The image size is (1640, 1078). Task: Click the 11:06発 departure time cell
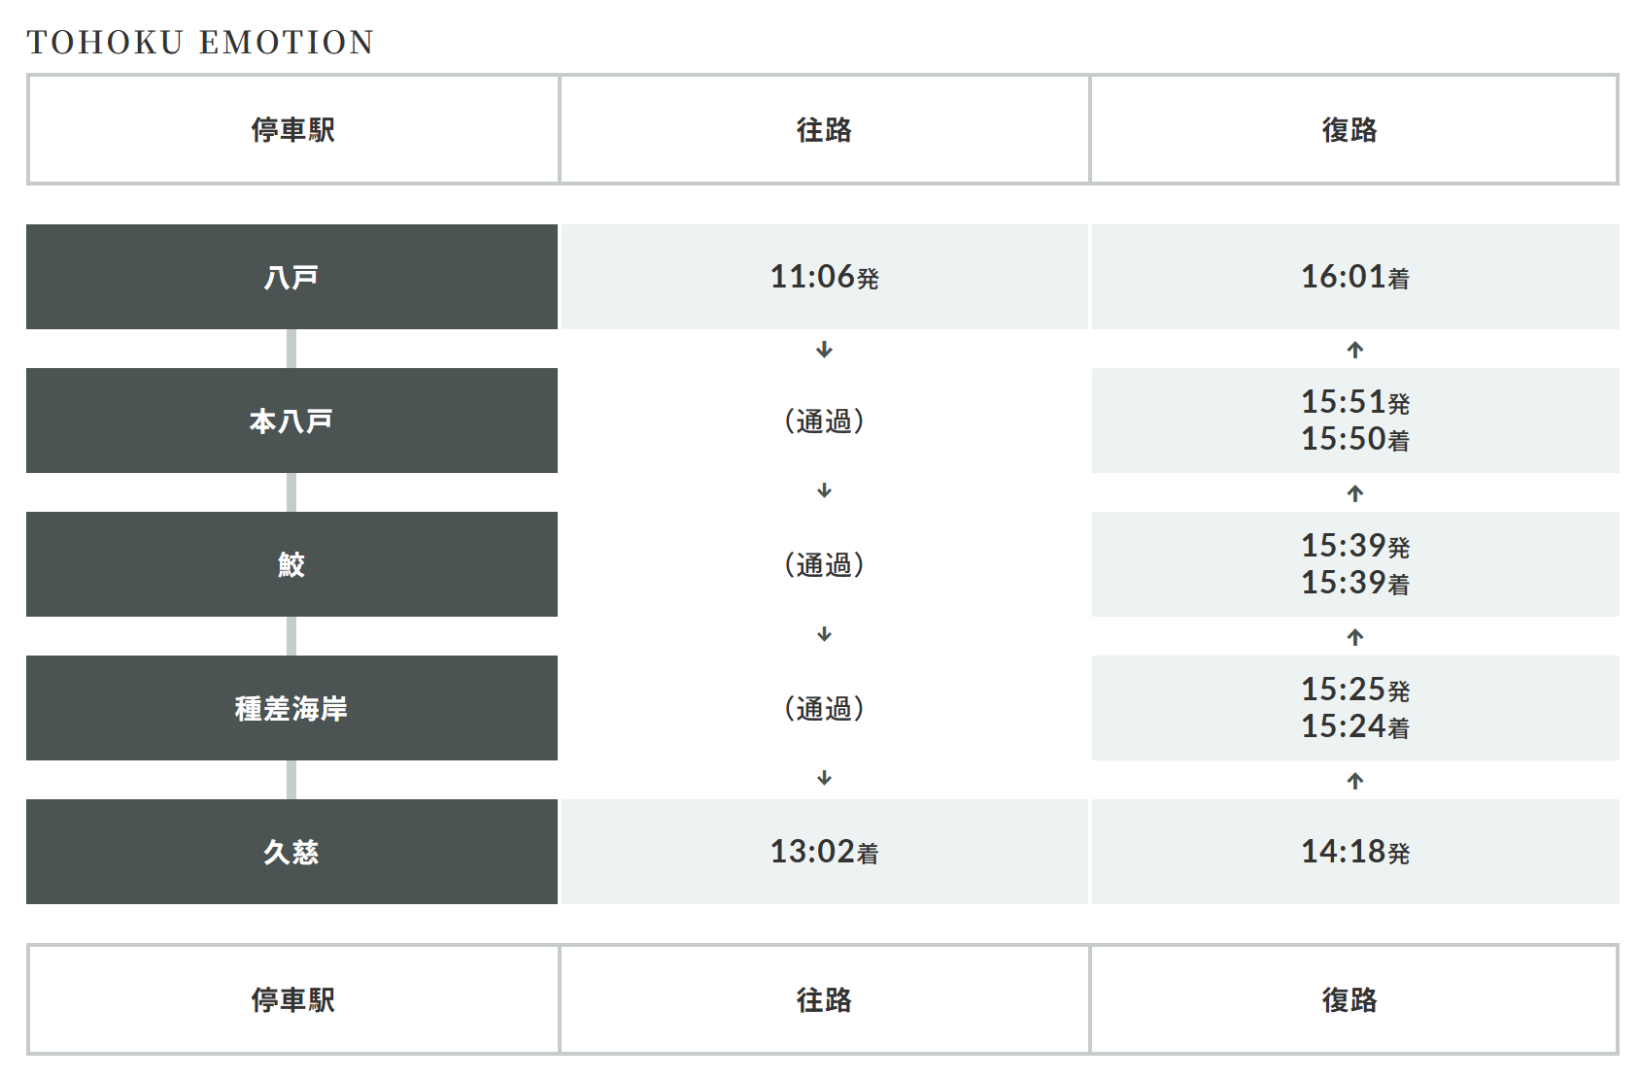click(x=824, y=278)
